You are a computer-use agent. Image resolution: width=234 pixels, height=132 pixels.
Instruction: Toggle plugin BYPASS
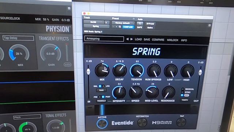coord(150,24)
